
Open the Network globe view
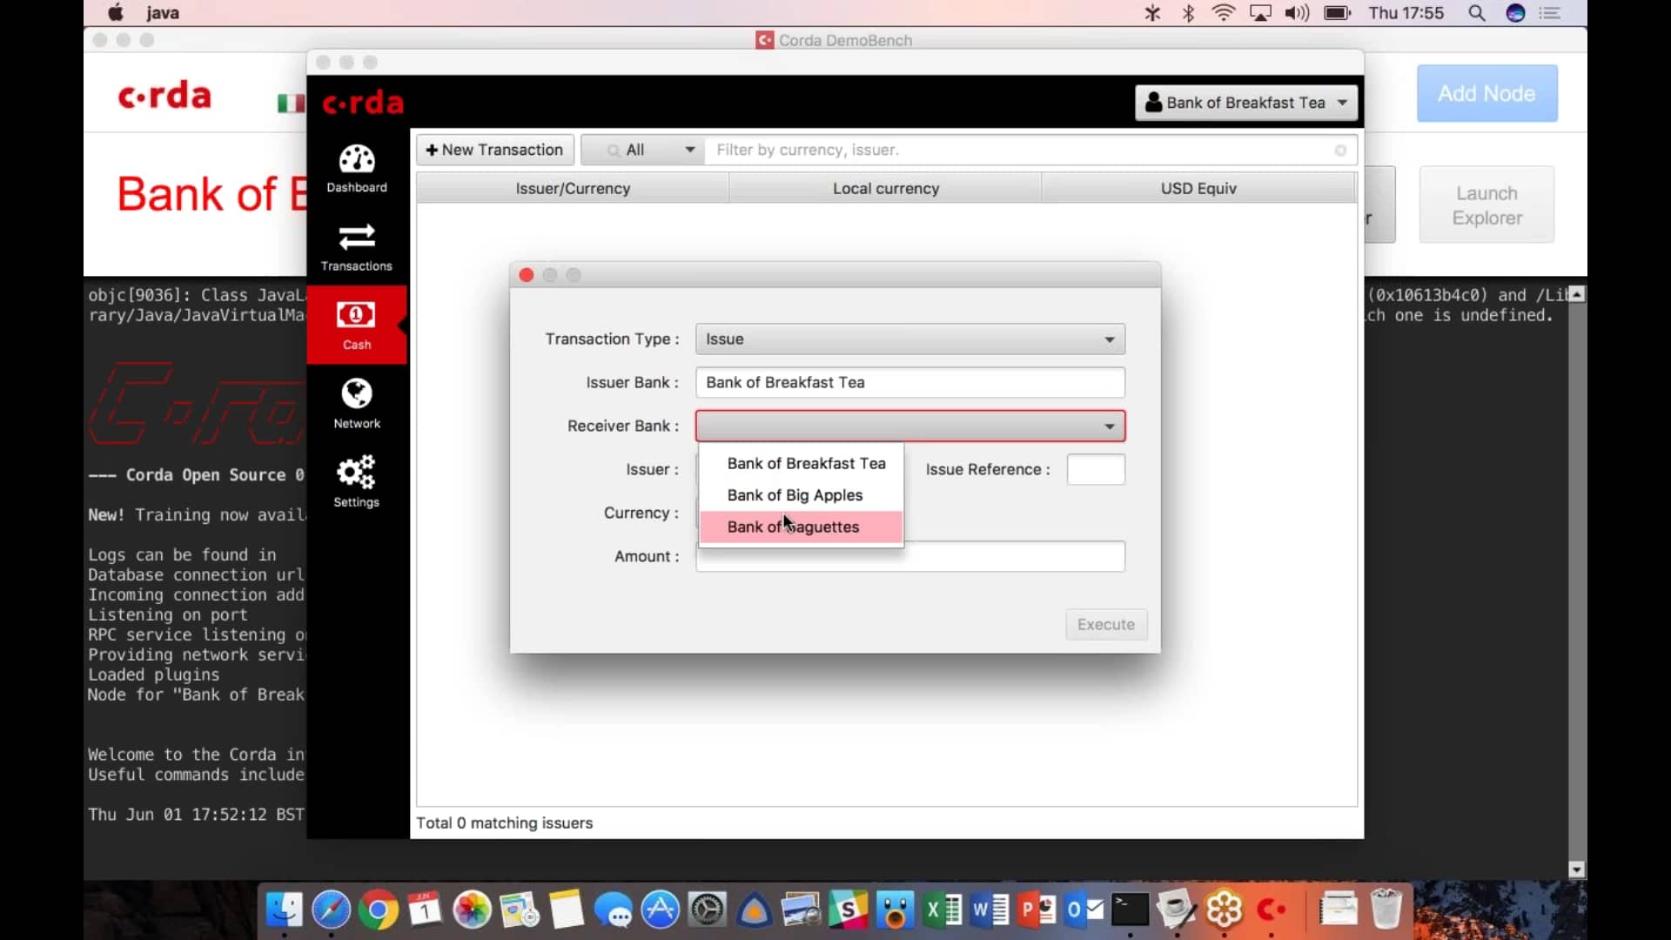357,404
